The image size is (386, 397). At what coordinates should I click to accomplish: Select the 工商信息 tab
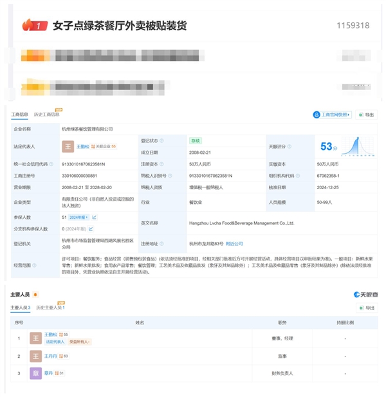(x=19, y=115)
